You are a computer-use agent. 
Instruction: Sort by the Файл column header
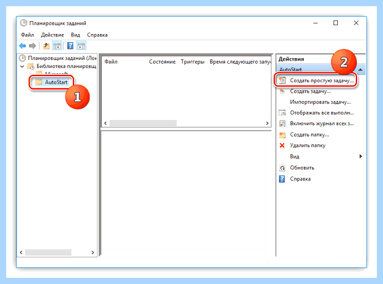111,62
